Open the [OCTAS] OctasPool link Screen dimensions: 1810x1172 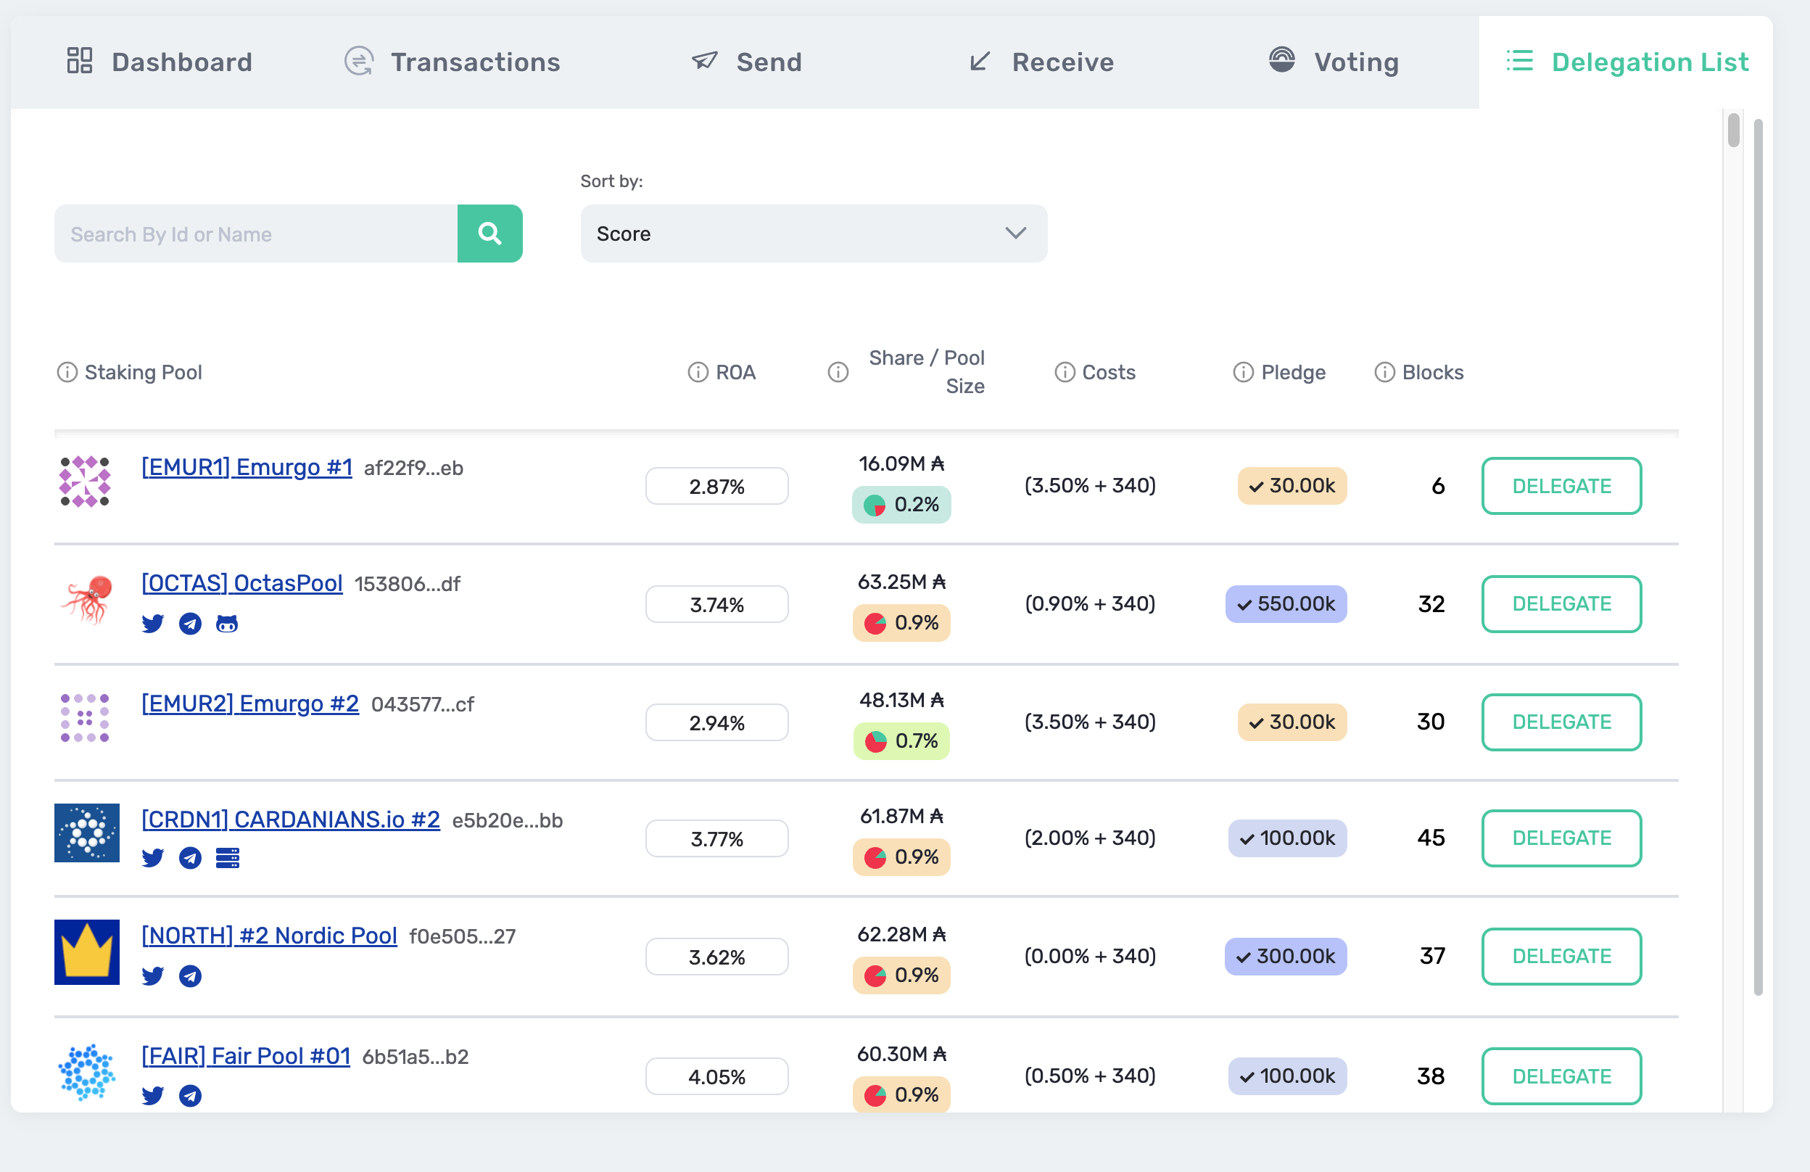pyautogui.click(x=241, y=583)
